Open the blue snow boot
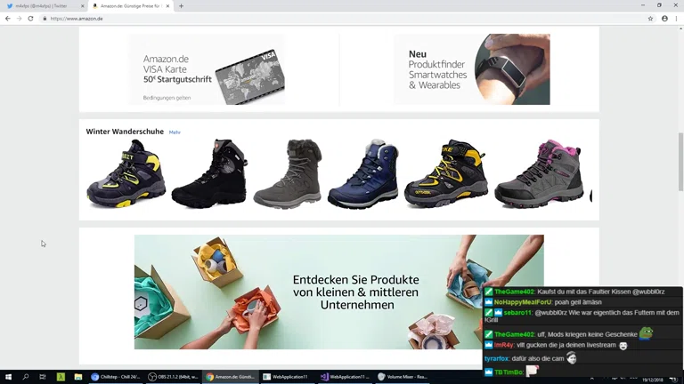This screenshot has height=384, width=684. [363, 173]
